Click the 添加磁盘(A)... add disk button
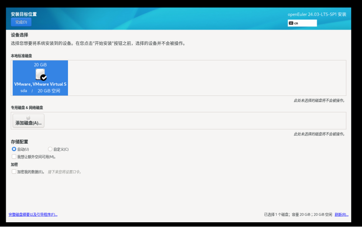Viewport: 362px width, 227px height. coord(28,121)
